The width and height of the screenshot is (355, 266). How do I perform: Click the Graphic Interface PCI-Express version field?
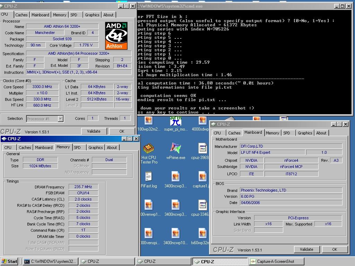pos(298,218)
